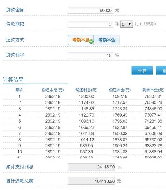Click the remaining principal 74846.90
The height and width of the screenshot is (190, 166).
pyautogui.click(x=153, y=109)
